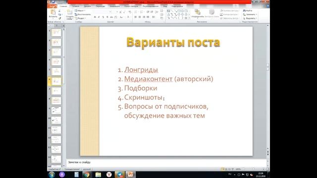The width and height of the screenshot is (317, 178).
Task: Click the Paste (Вставить) clipboard icon
Action: coord(53,12)
